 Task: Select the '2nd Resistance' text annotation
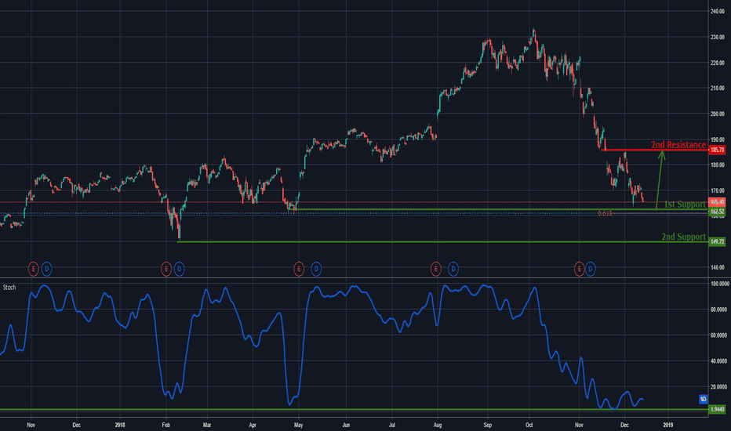coord(678,145)
